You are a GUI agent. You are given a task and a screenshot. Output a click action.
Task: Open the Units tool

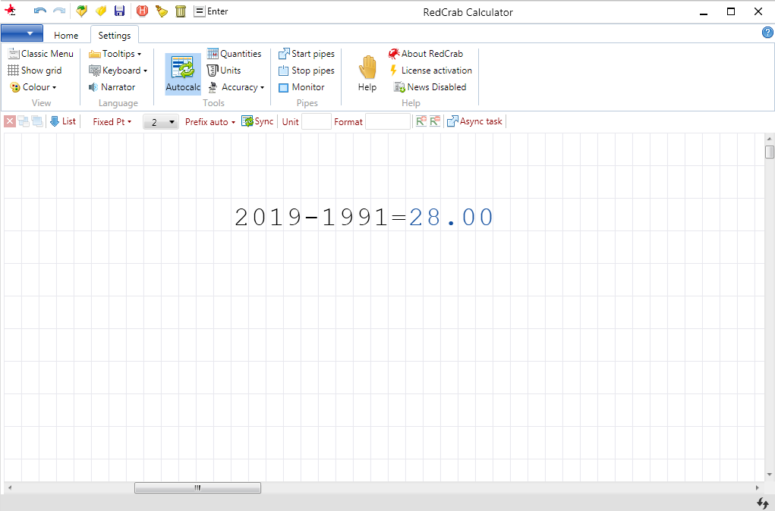(x=224, y=71)
